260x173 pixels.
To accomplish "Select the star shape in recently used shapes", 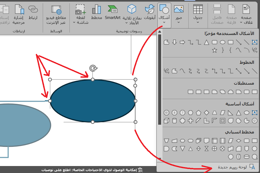I will coord(214,50).
